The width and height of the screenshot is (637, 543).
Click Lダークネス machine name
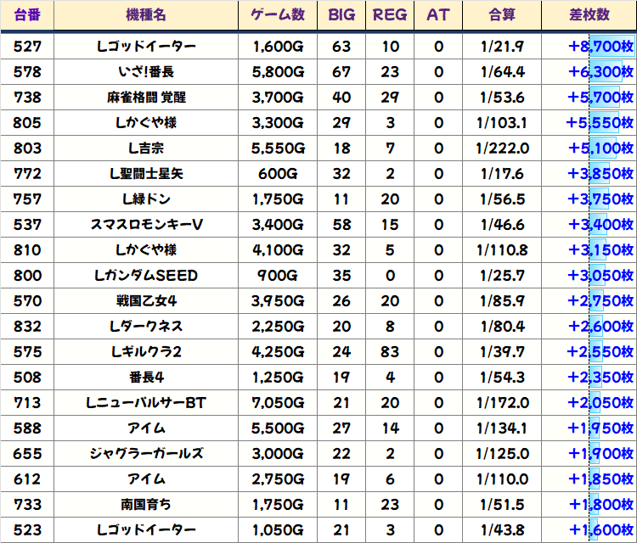coord(146,327)
